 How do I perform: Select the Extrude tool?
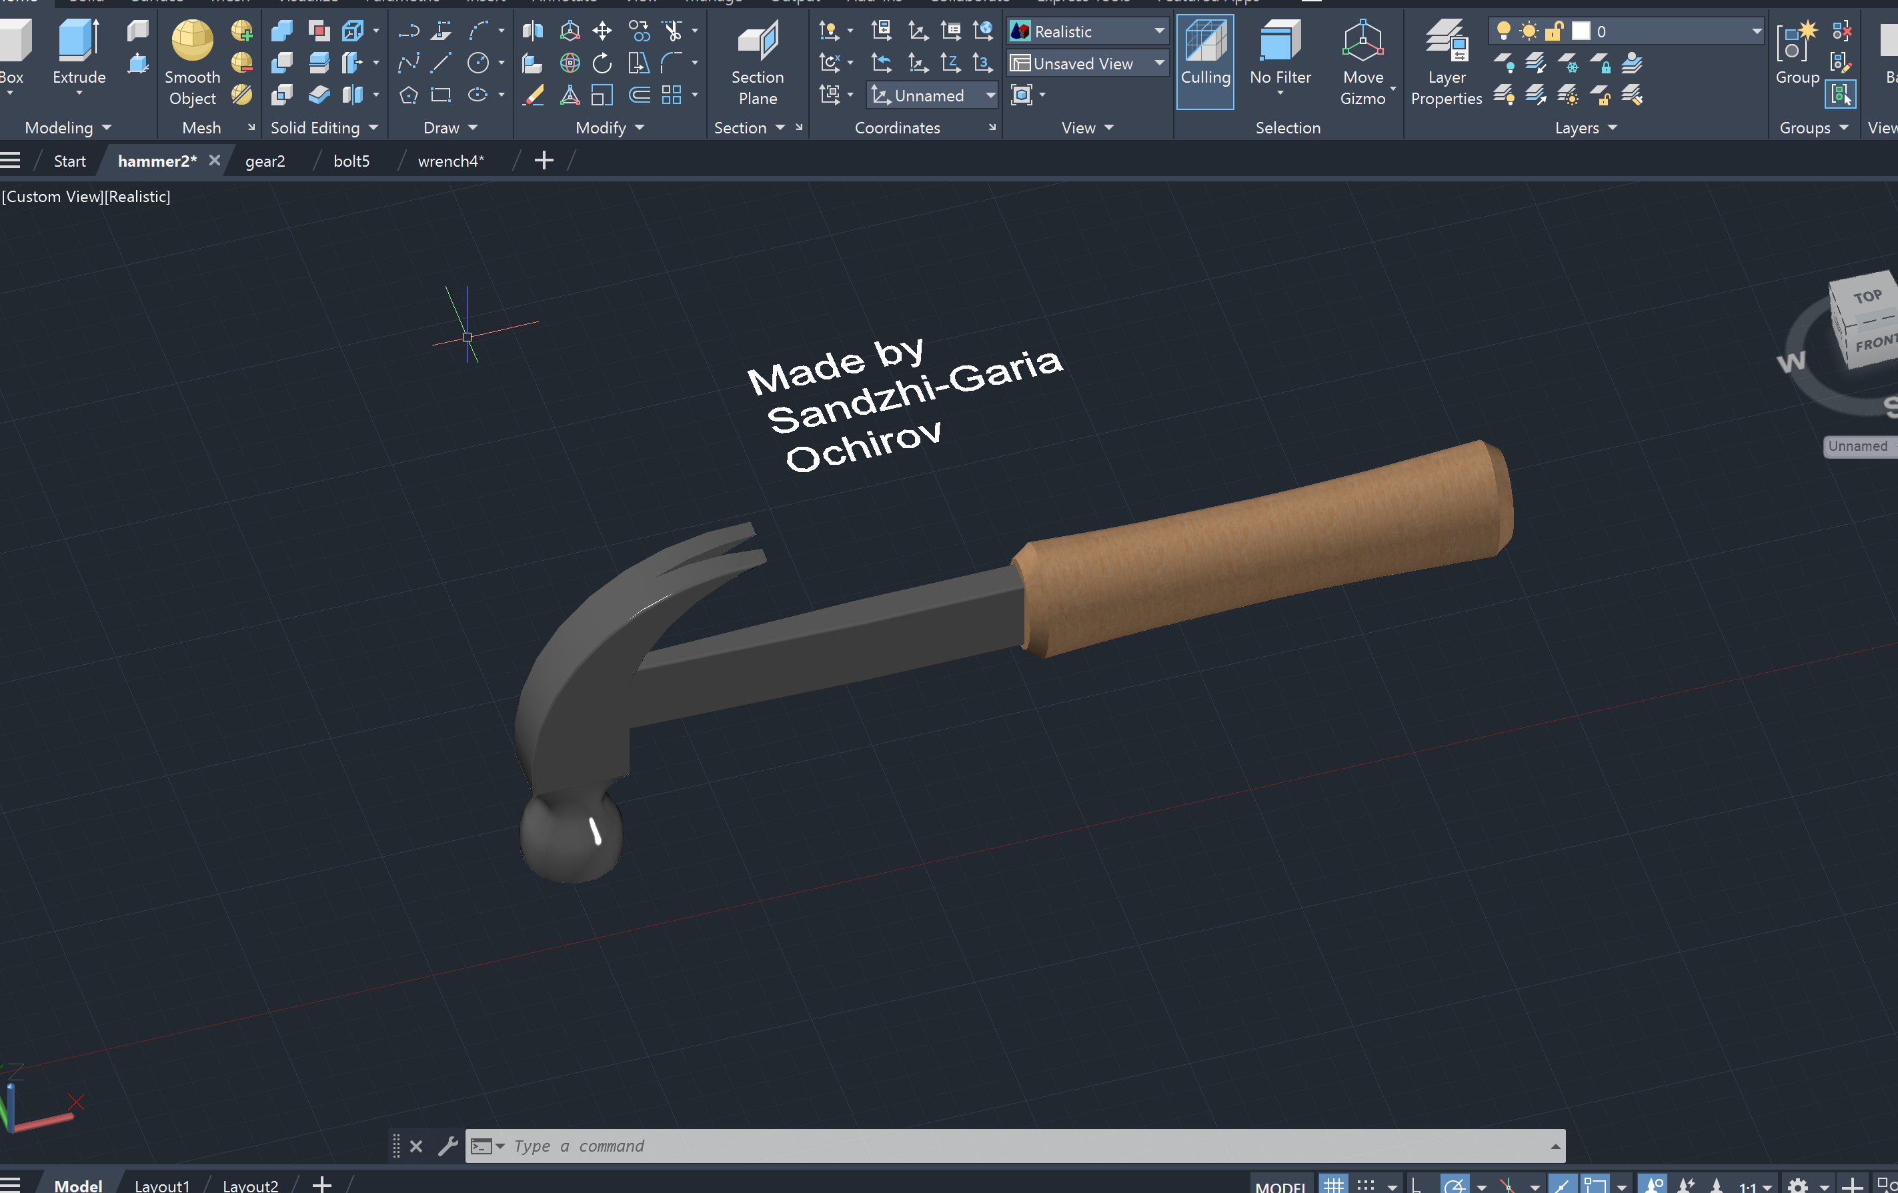point(79,55)
